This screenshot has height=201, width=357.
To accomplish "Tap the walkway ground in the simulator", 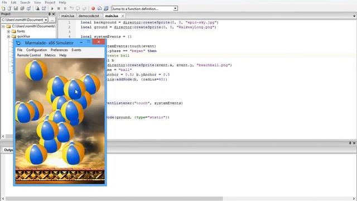I will click(x=60, y=176).
